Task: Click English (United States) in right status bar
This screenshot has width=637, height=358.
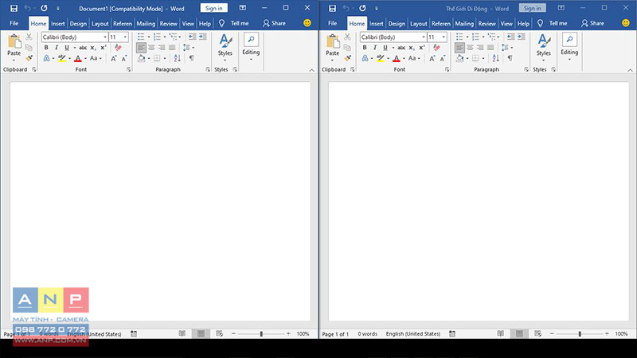Action: pos(413,333)
